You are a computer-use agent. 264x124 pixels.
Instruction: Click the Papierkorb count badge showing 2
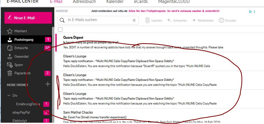click(x=48, y=73)
